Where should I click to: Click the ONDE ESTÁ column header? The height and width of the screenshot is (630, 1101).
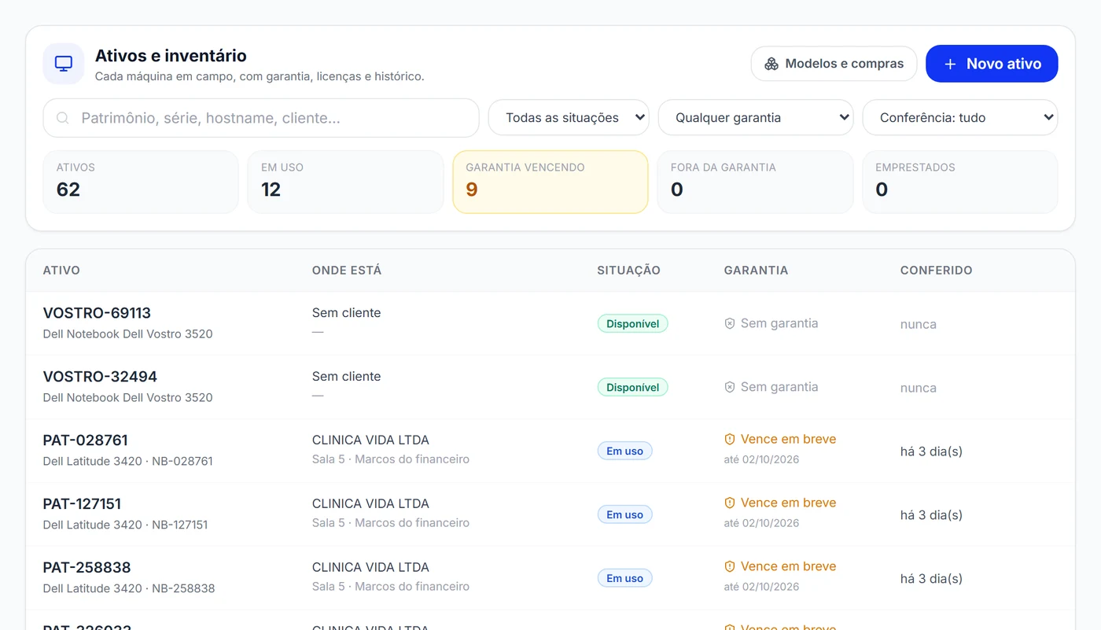click(x=347, y=271)
